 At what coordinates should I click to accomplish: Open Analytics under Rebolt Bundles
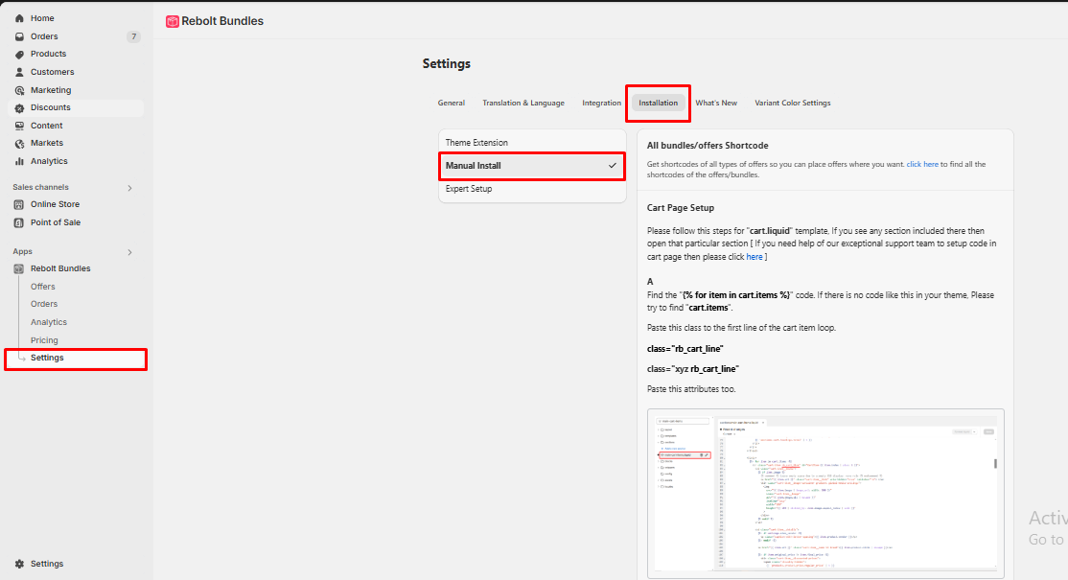[48, 322]
